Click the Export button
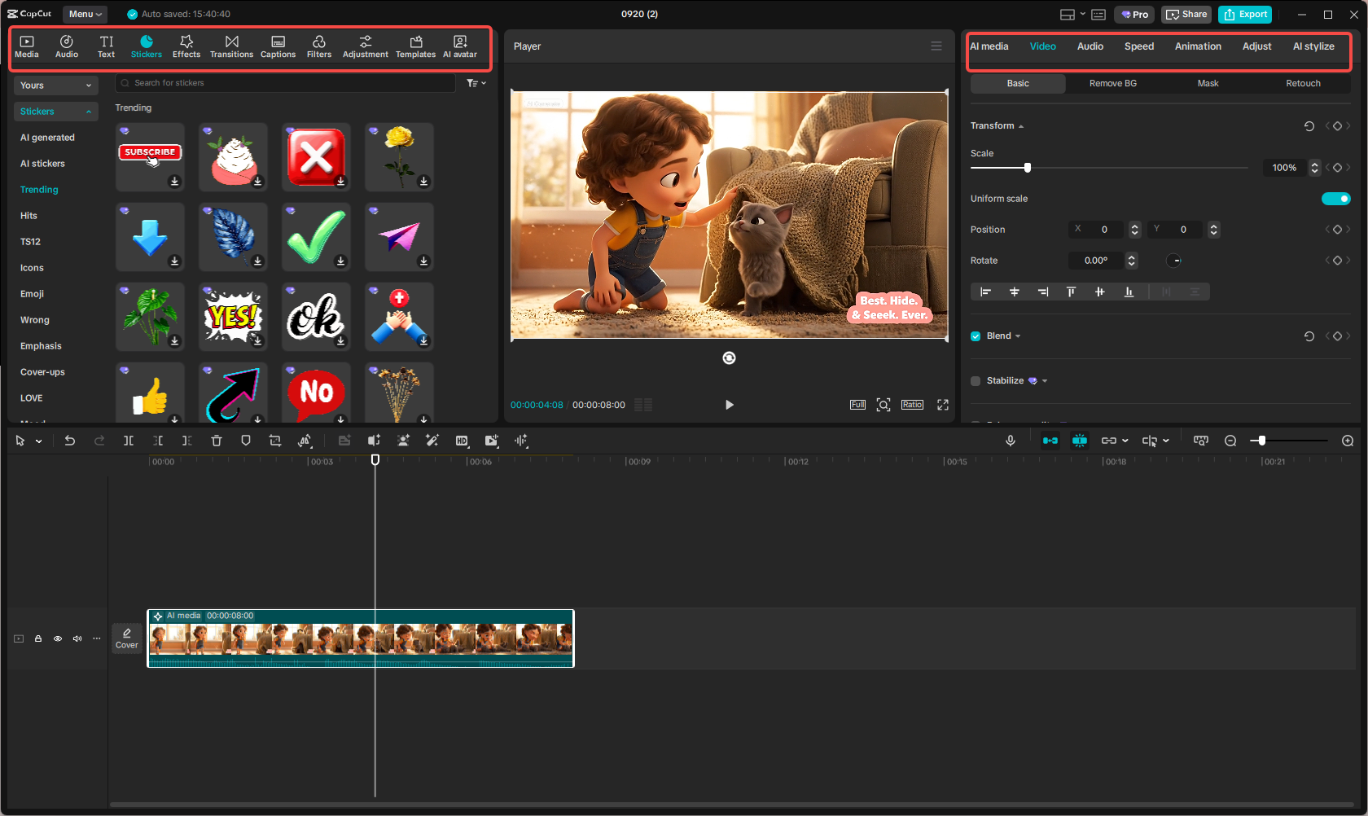1368x816 pixels. 1244,14
